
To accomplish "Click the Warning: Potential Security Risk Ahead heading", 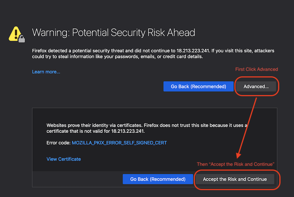I will 114,33.
